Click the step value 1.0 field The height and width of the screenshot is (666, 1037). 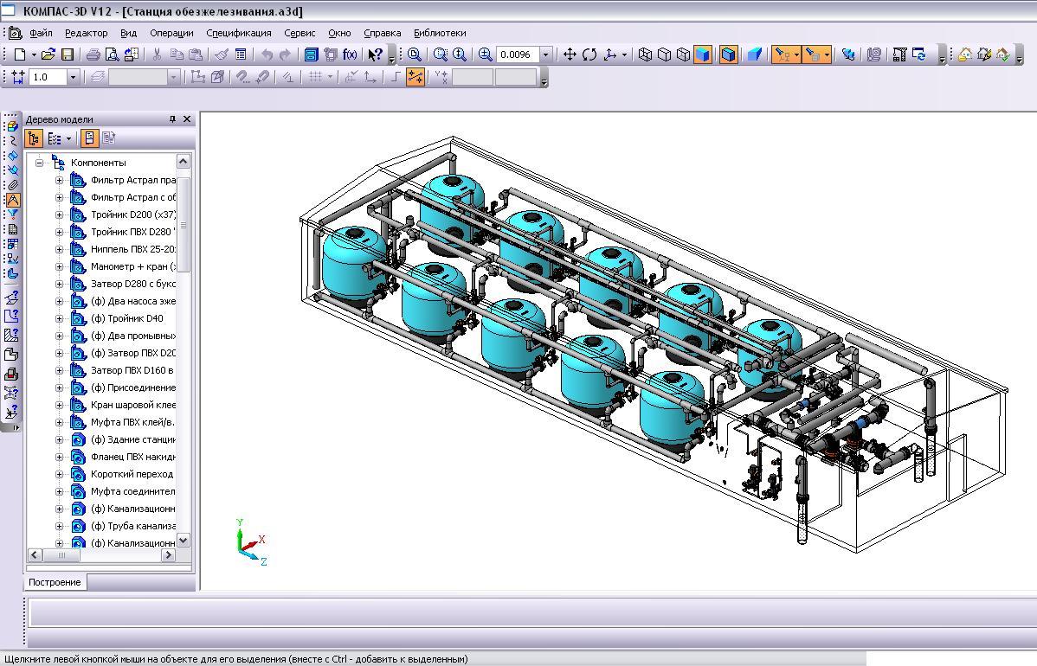(x=47, y=77)
